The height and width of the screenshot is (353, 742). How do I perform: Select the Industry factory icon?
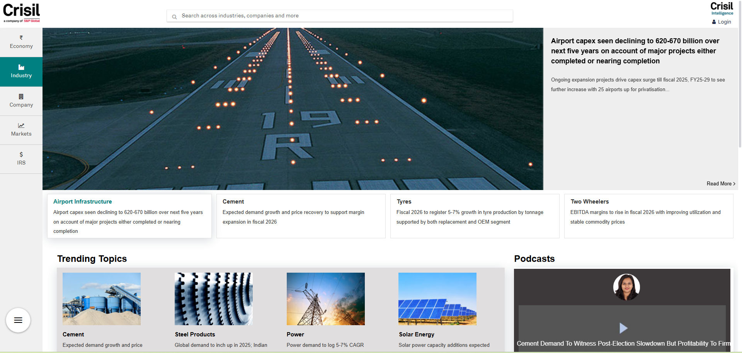tap(21, 68)
